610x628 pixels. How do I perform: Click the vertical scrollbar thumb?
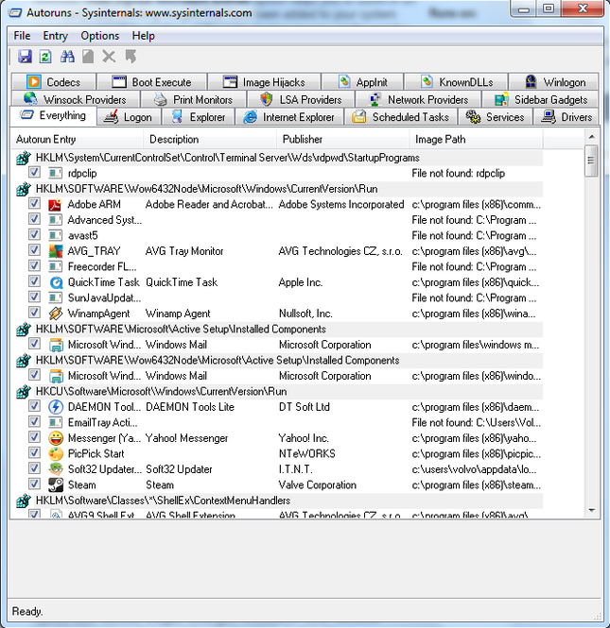pos(591,161)
